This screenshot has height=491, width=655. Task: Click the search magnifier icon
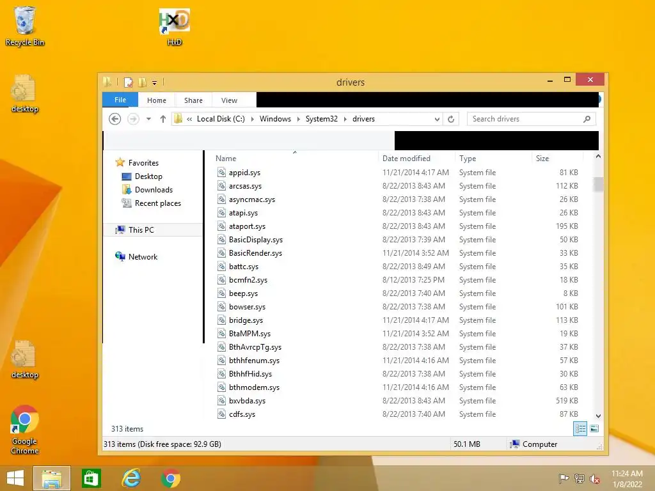(587, 119)
